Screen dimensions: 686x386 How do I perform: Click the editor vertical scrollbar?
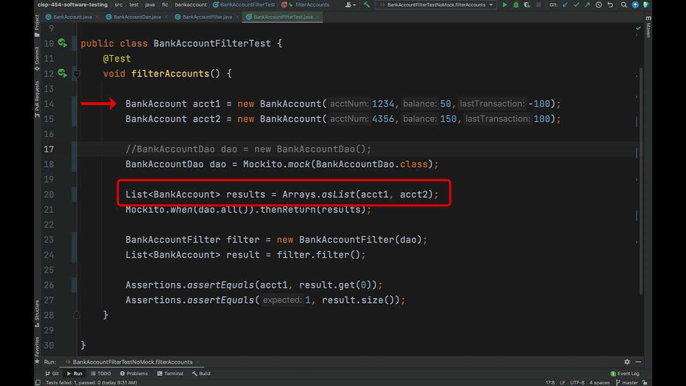pyautogui.click(x=640, y=182)
